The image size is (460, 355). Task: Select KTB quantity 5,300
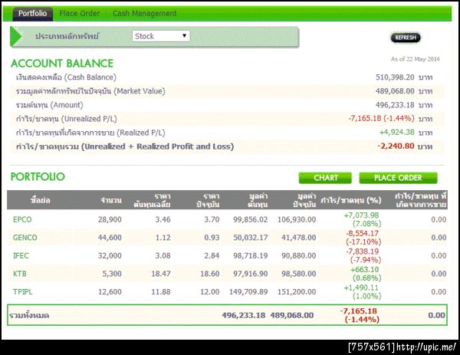[x=112, y=274]
